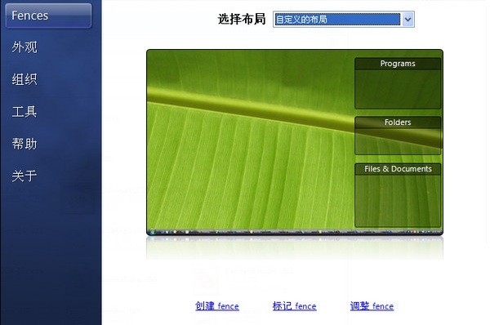The height and width of the screenshot is (325, 490).
Task: Click inside the Files & Documents fence body
Action: tap(398, 201)
